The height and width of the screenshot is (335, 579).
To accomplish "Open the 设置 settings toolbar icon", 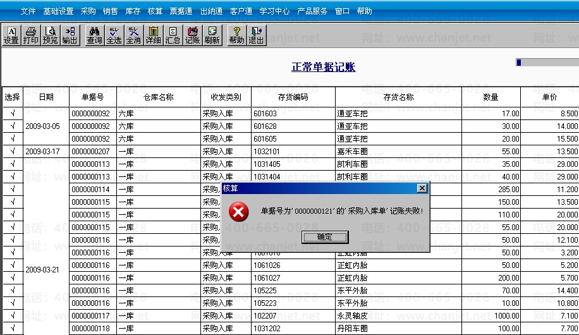I will tap(11, 35).
